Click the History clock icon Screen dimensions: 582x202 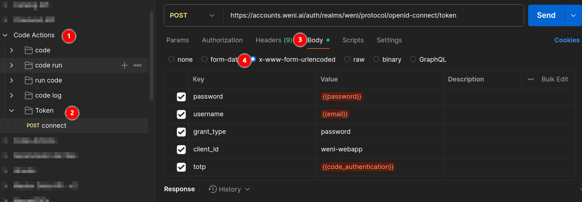[x=213, y=189]
